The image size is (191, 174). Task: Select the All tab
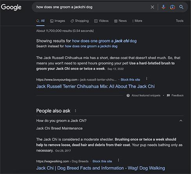40,21
